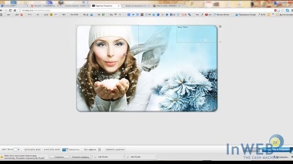Reload the current page
This screenshot has height=164, width=293.
pos(10,10)
